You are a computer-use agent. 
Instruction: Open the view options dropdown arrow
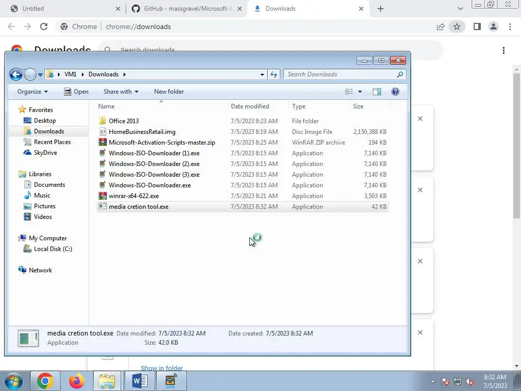360,92
